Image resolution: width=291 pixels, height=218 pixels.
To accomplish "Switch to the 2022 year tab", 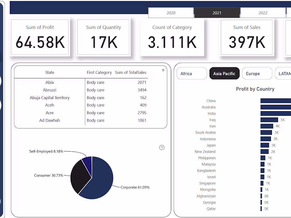I will pos(263,12).
